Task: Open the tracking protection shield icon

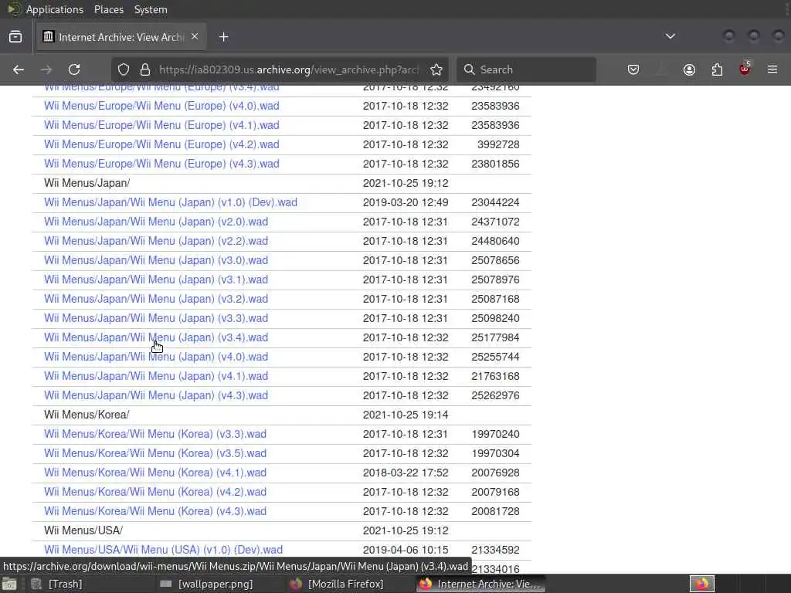Action: [124, 69]
